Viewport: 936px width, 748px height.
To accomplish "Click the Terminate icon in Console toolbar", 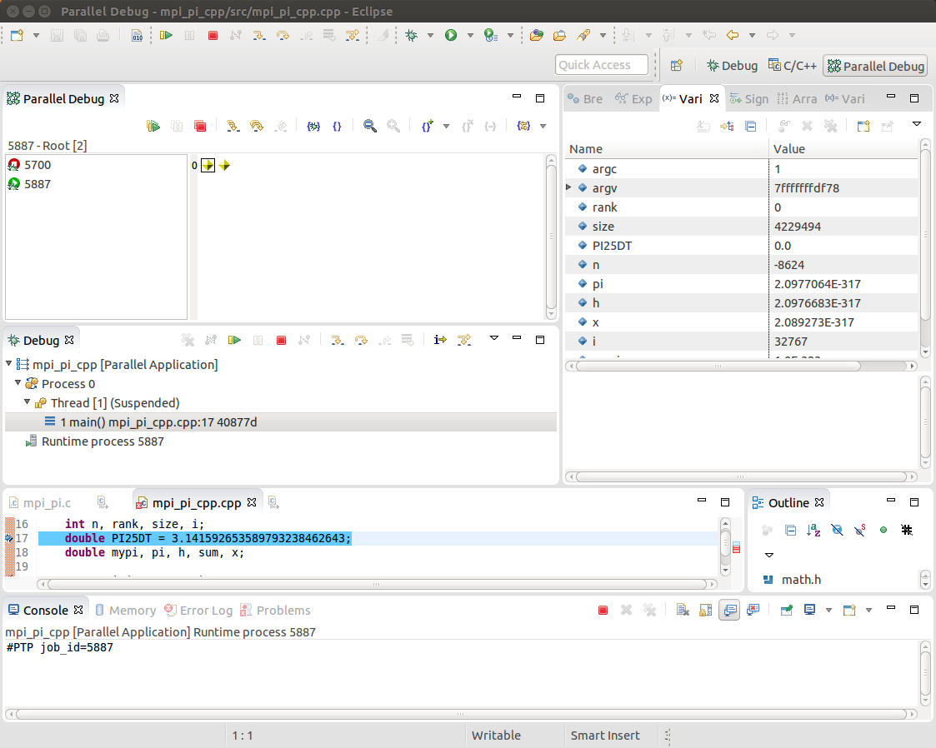I will 603,611.
